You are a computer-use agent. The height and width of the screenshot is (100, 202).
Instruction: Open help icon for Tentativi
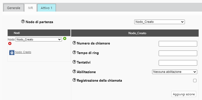click(74, 62)
